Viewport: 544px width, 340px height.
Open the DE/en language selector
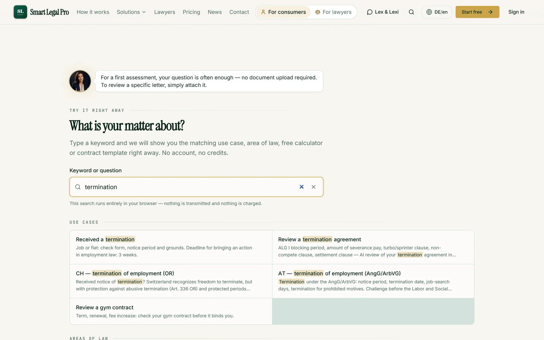[437, 12]
